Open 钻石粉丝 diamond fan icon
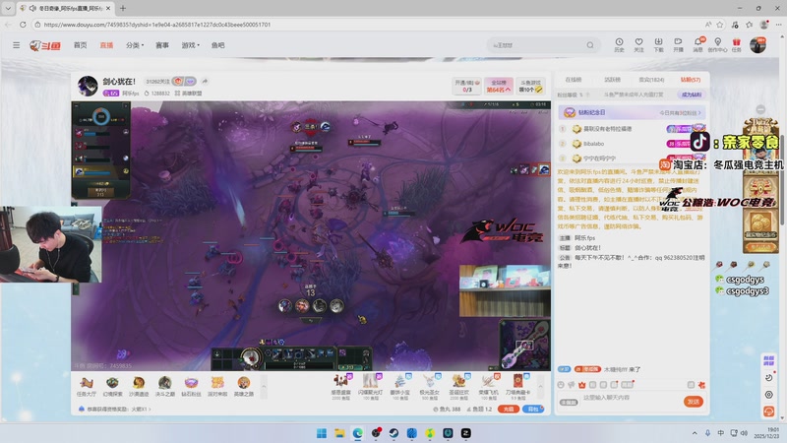787x443 pixels. [191, 386]
